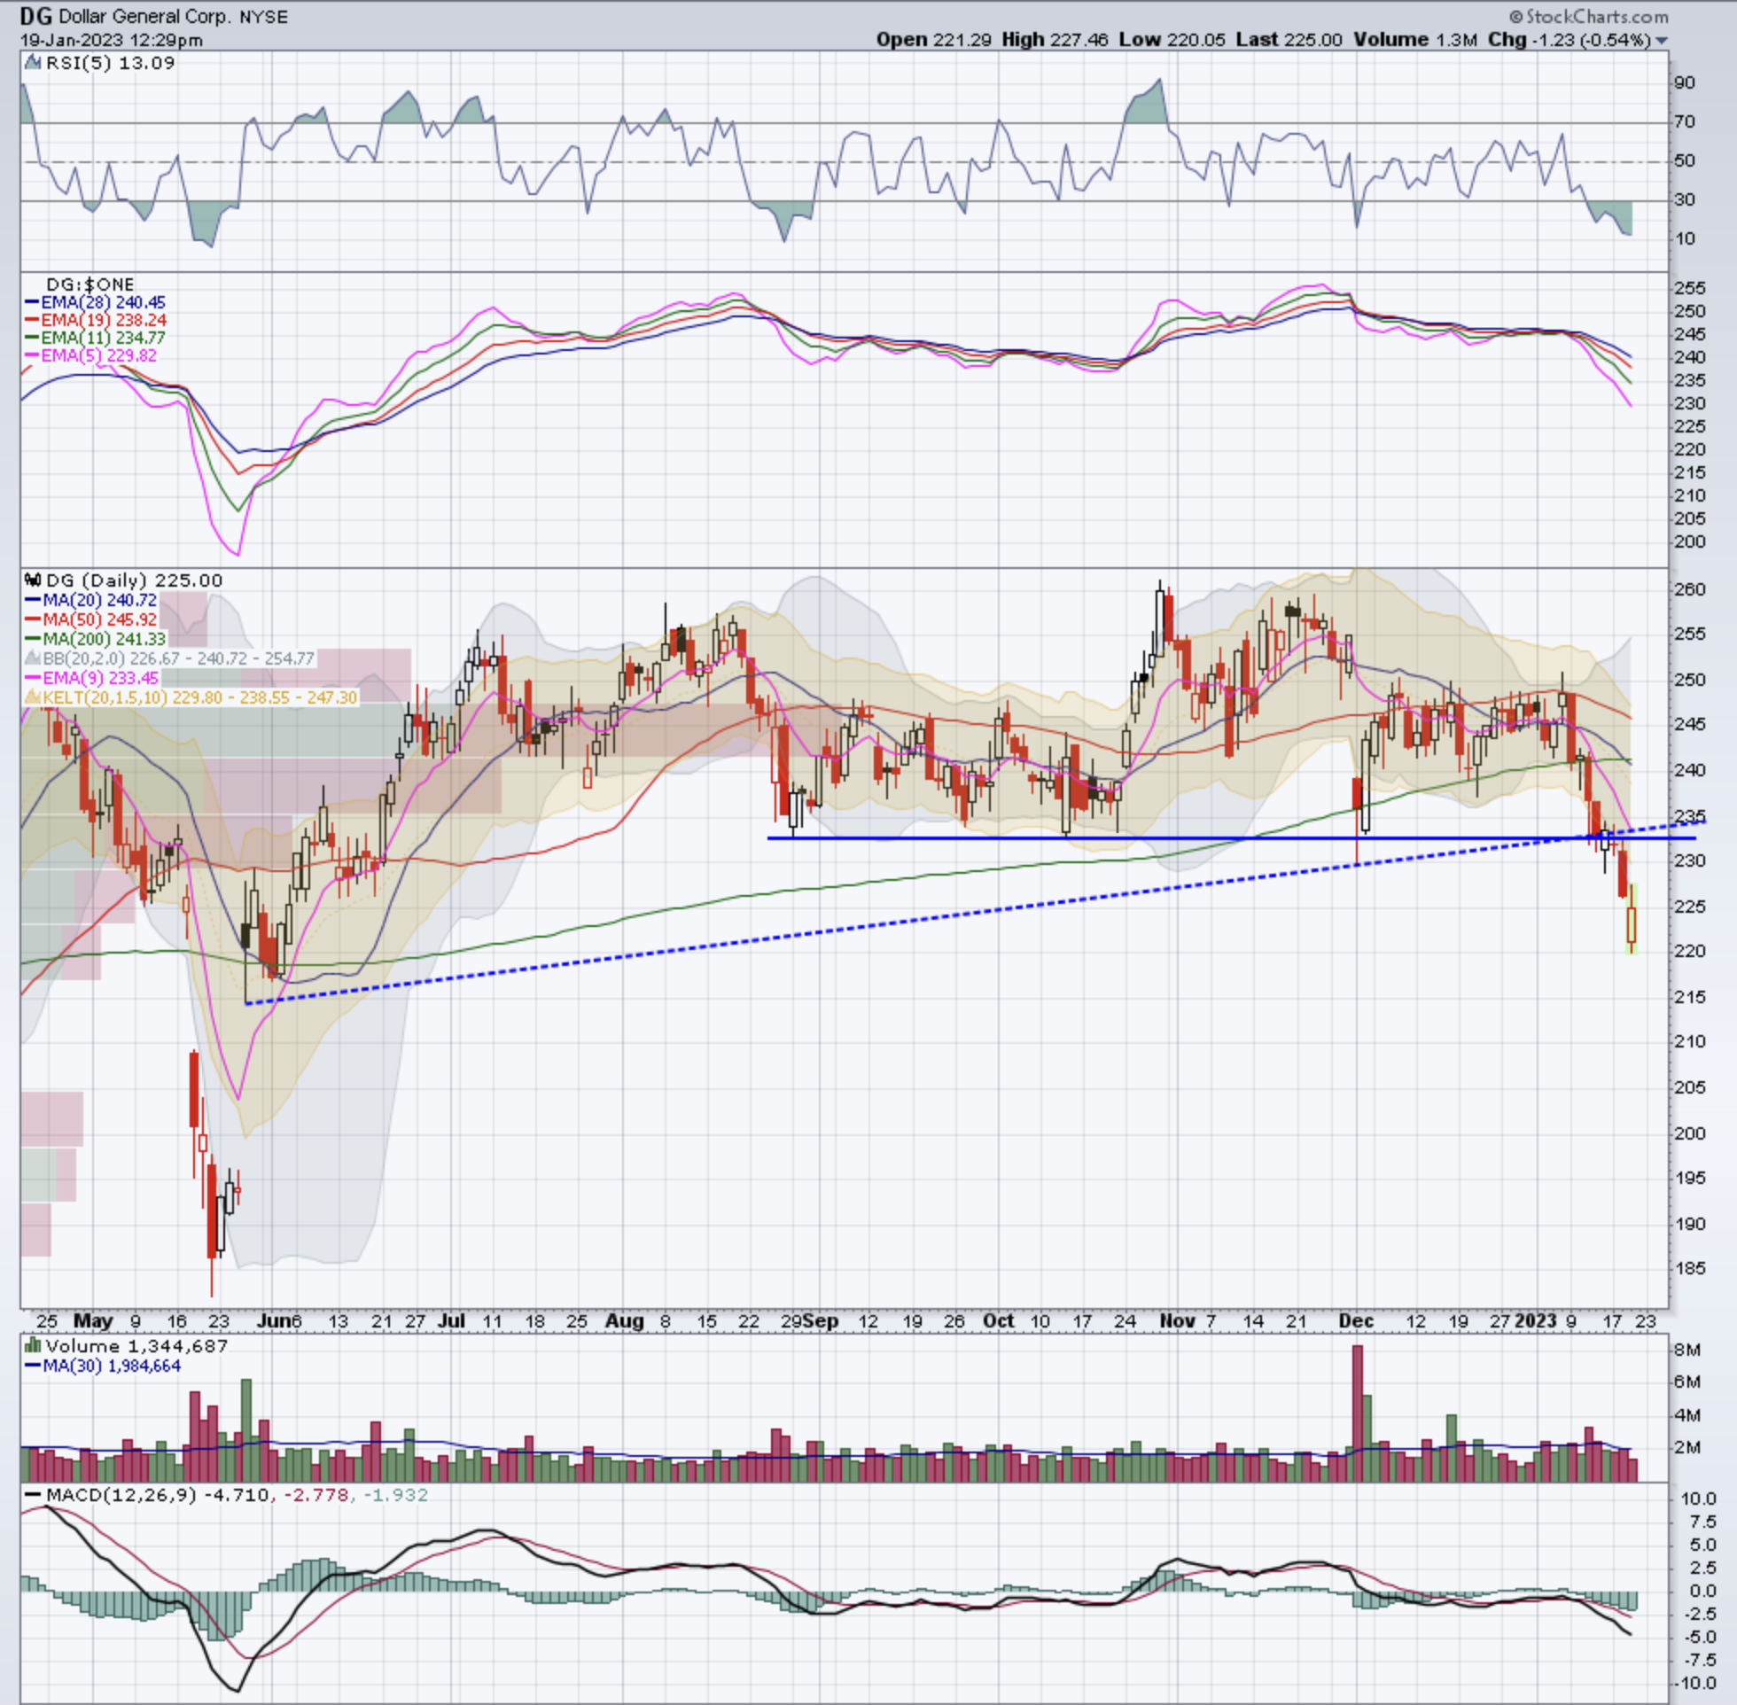Viewport: 1737px width, 1705px height.
Task: Click the MA(200) 241.33 legend entry
Action: click(95, 638)
